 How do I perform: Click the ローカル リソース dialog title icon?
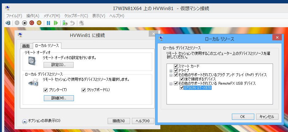(x=161, y=38)
